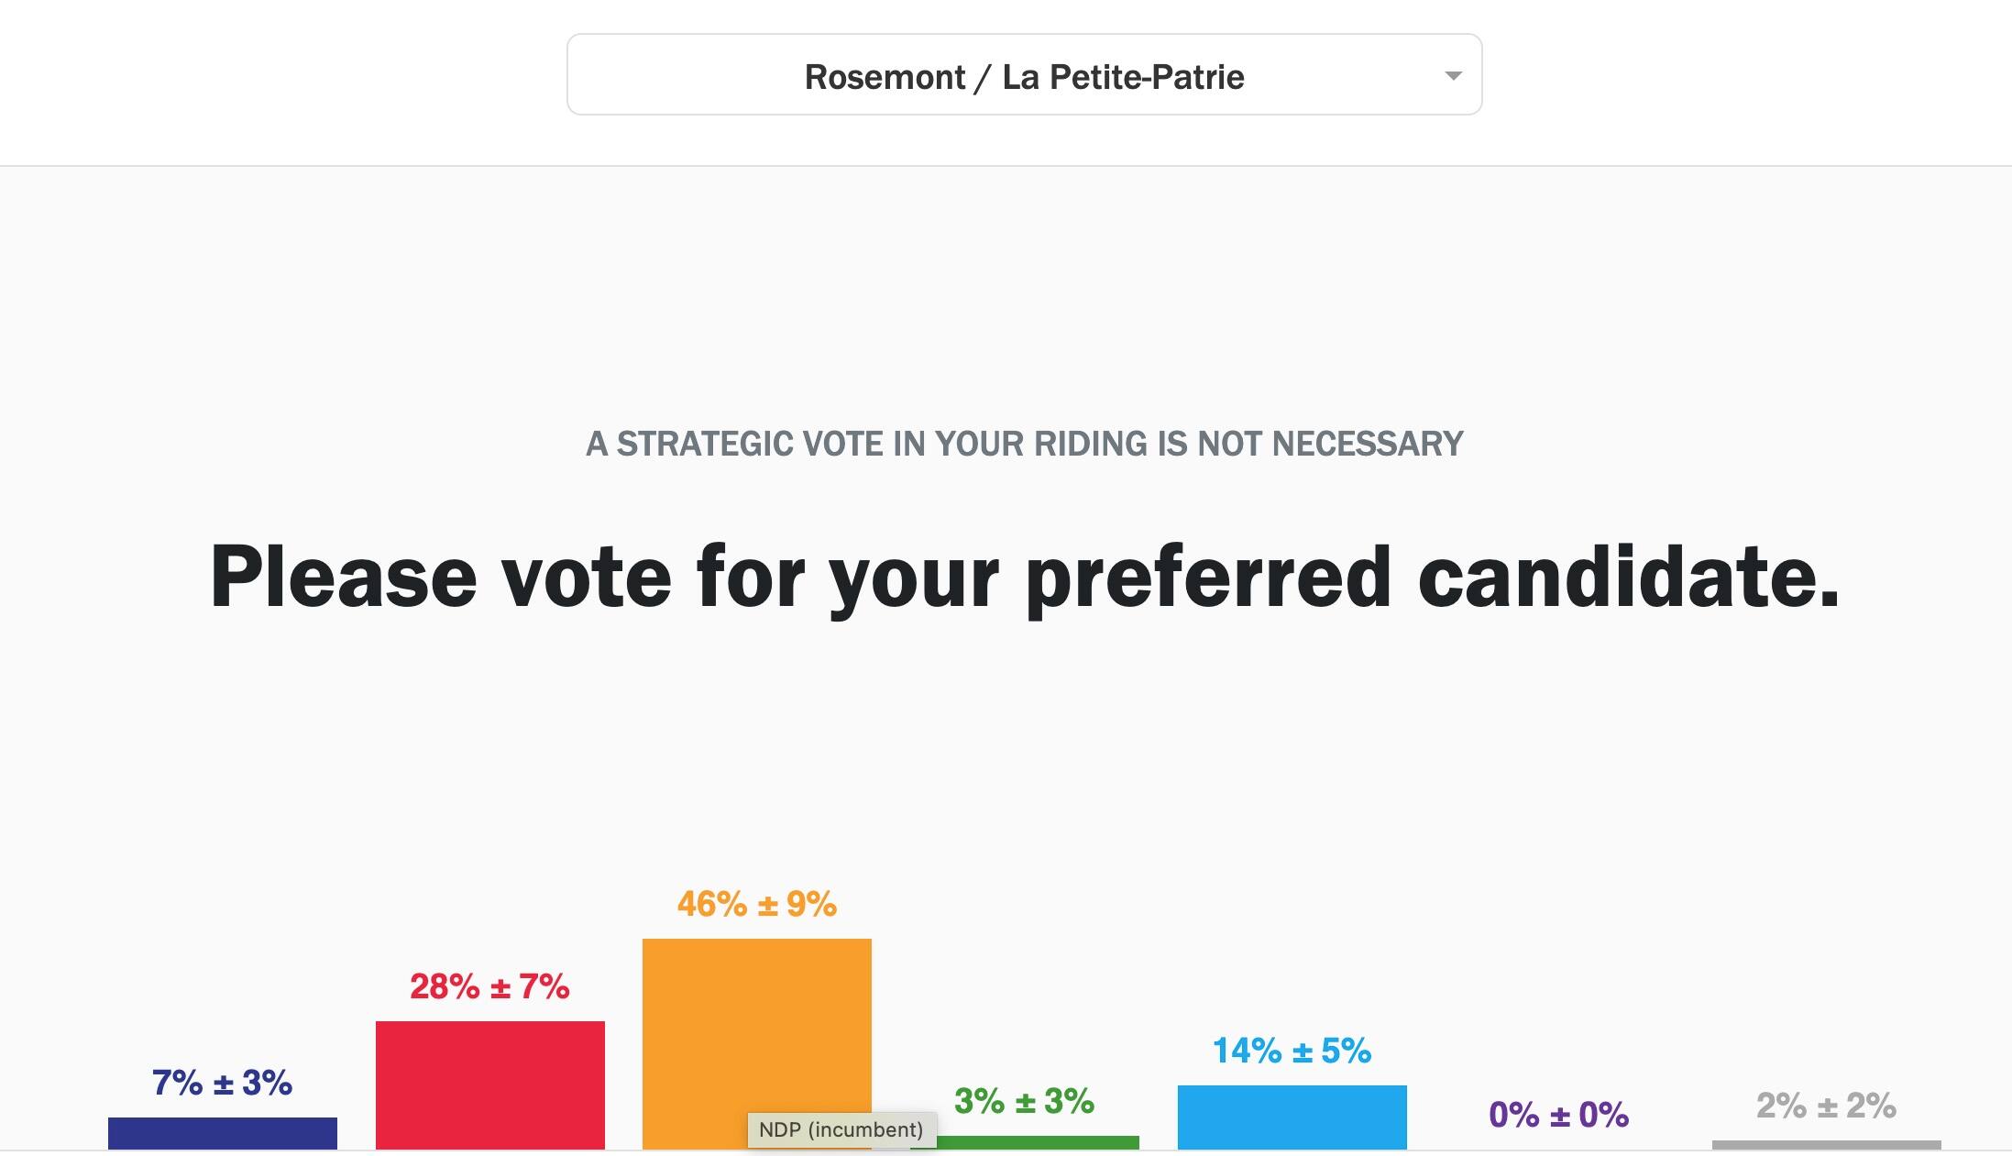2012x1156 pixels.
Task: Select the 3% ± 3% green label
Action: click(1025, 1101)
